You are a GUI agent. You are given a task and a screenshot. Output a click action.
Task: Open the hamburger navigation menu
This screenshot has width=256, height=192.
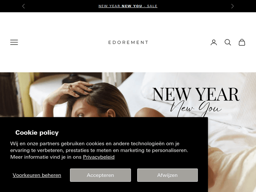[x=14, y=42]
